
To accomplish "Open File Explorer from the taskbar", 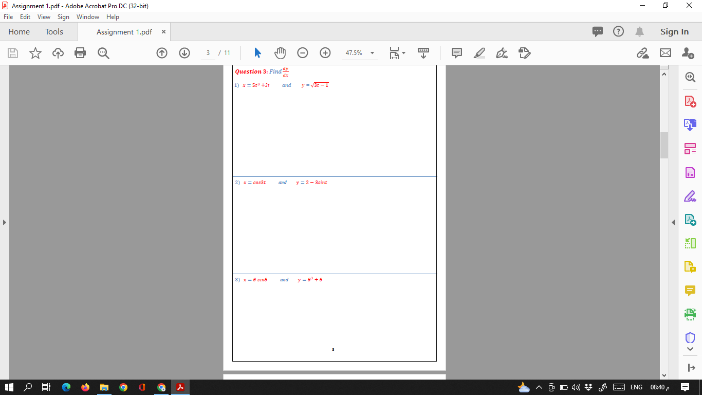I will coord(105,387).
